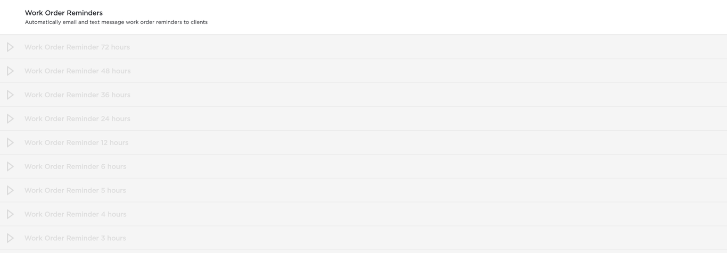Open the Work Order Reminder 24 hours label
This screenshot has width=727, height=253.
78,119
